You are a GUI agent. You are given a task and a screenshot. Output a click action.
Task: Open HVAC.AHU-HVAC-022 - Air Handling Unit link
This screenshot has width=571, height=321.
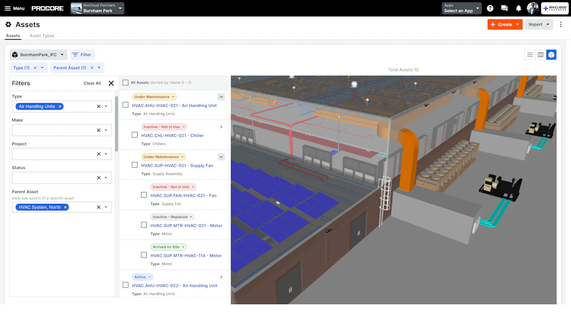coord(174,286)
